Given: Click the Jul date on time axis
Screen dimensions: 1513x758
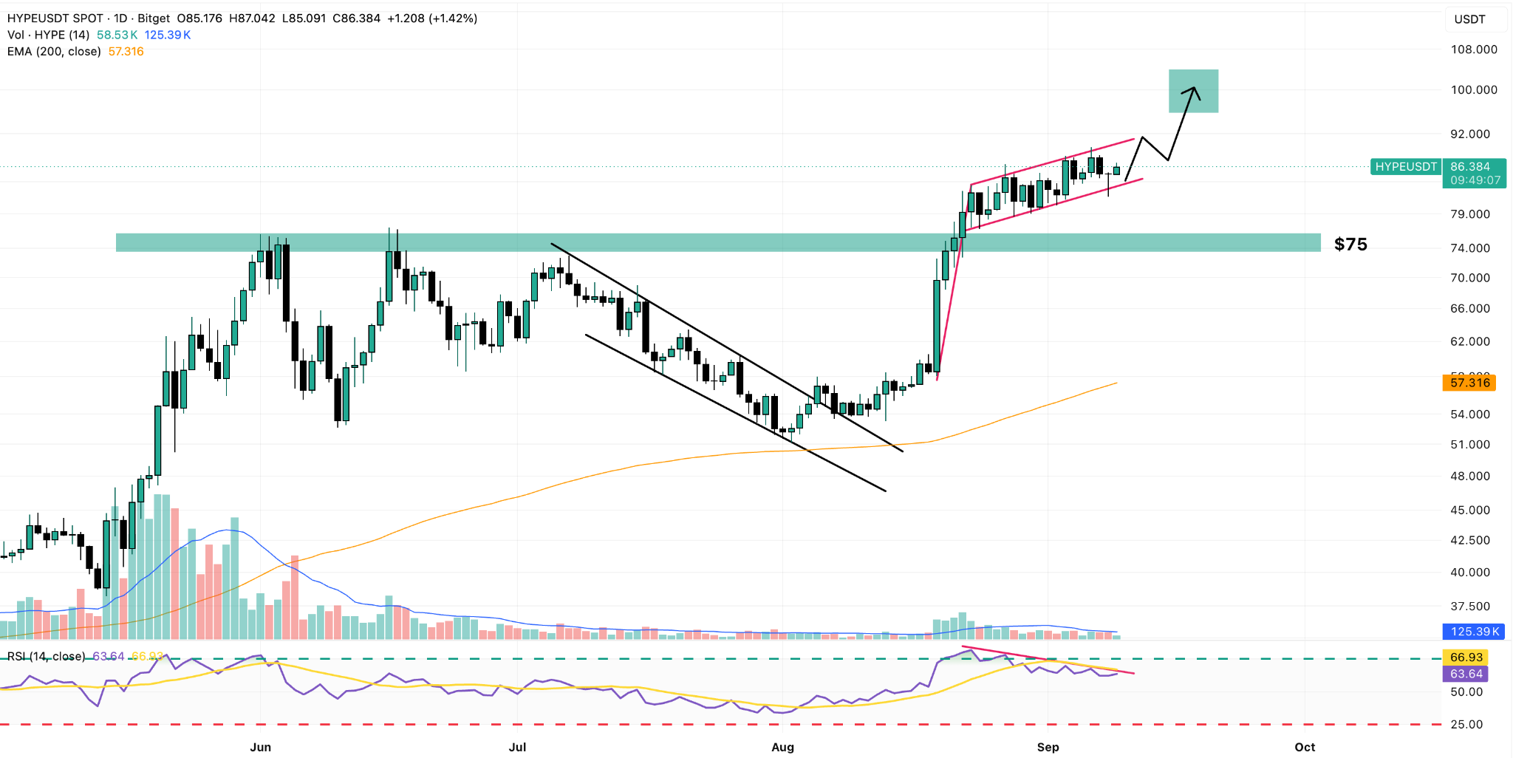Looking at the screenshot, I should tap(517, 747).
